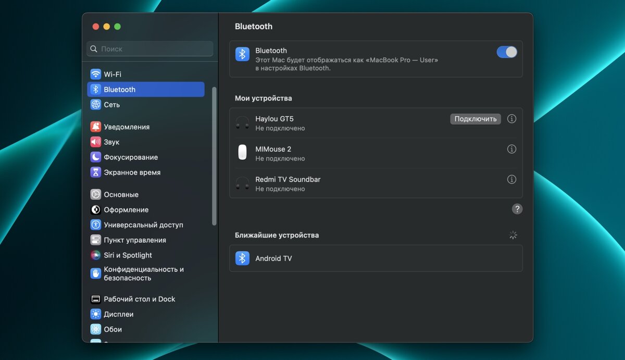This screenshot has width=625, height=360.
Task: Click the Рабочий стол и Dock icon
Action: pos(95,299)
